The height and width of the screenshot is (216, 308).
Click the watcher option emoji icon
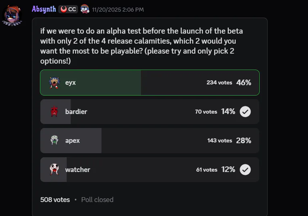coord(54,170)
